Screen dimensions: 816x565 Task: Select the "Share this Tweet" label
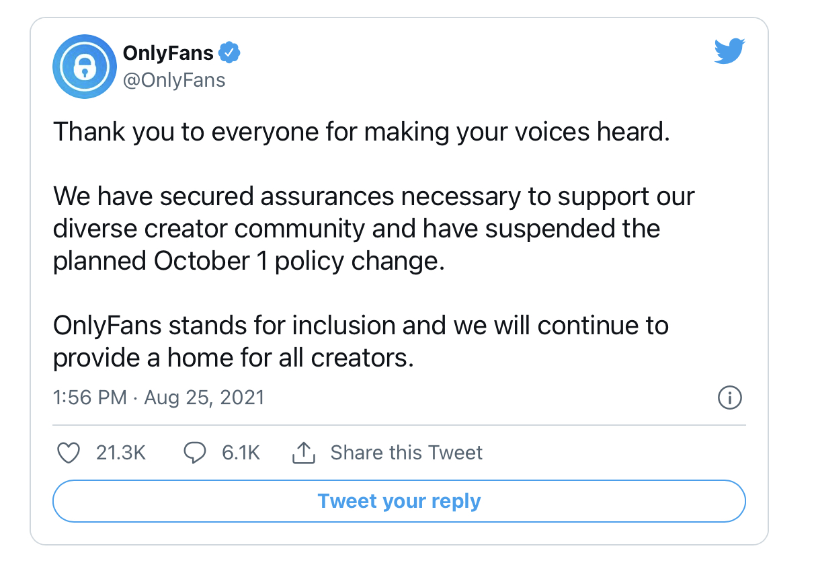point(406,453)
